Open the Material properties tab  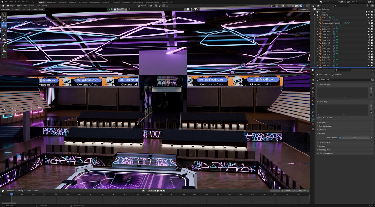(x=312, y=124)
